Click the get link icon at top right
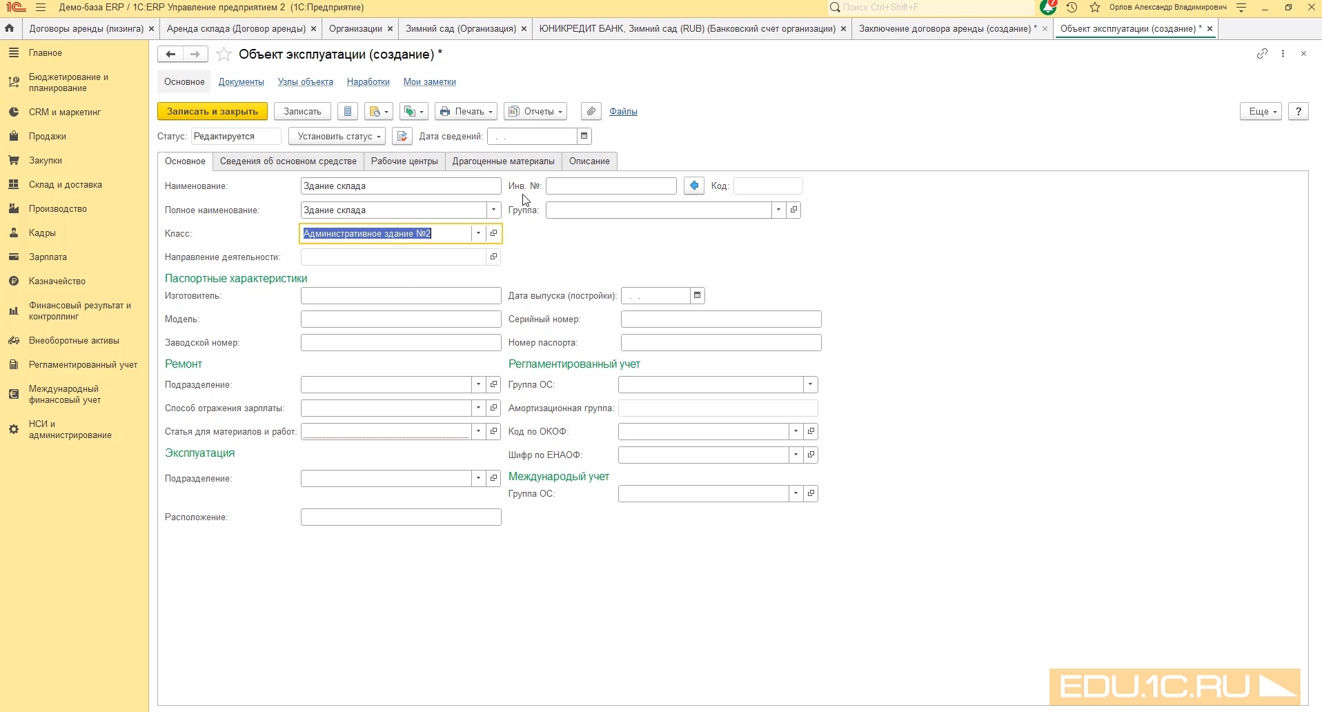1322x712 pixels. [1262, 54]
